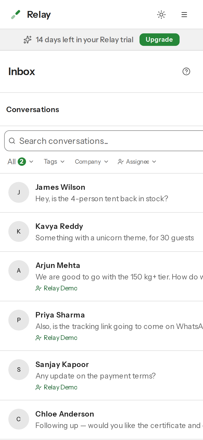Click James Wilson's J avatar
Screen dimensions: 203x440
tap(19, 192)
